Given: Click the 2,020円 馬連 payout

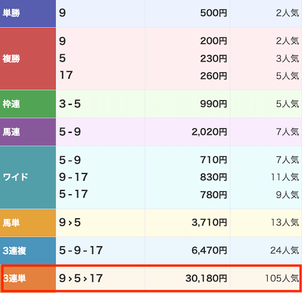Looking at the screenshot, I should click(x=210, y=132).
